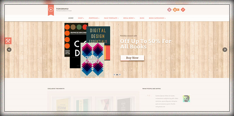This screenshot has height=116, width=234.
Task: Select the last slider pagination dot
Action: click(x=120, y=75)
